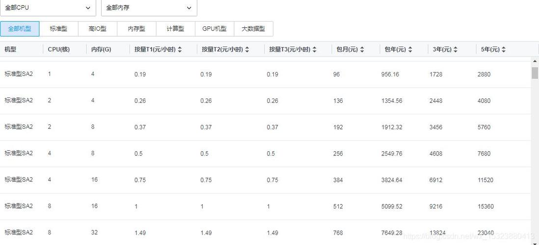This screenshot has height=245, width=539.
Task: Open the 全部内存 dropdown
Action: pyautogui.click(x=149, y=7)
